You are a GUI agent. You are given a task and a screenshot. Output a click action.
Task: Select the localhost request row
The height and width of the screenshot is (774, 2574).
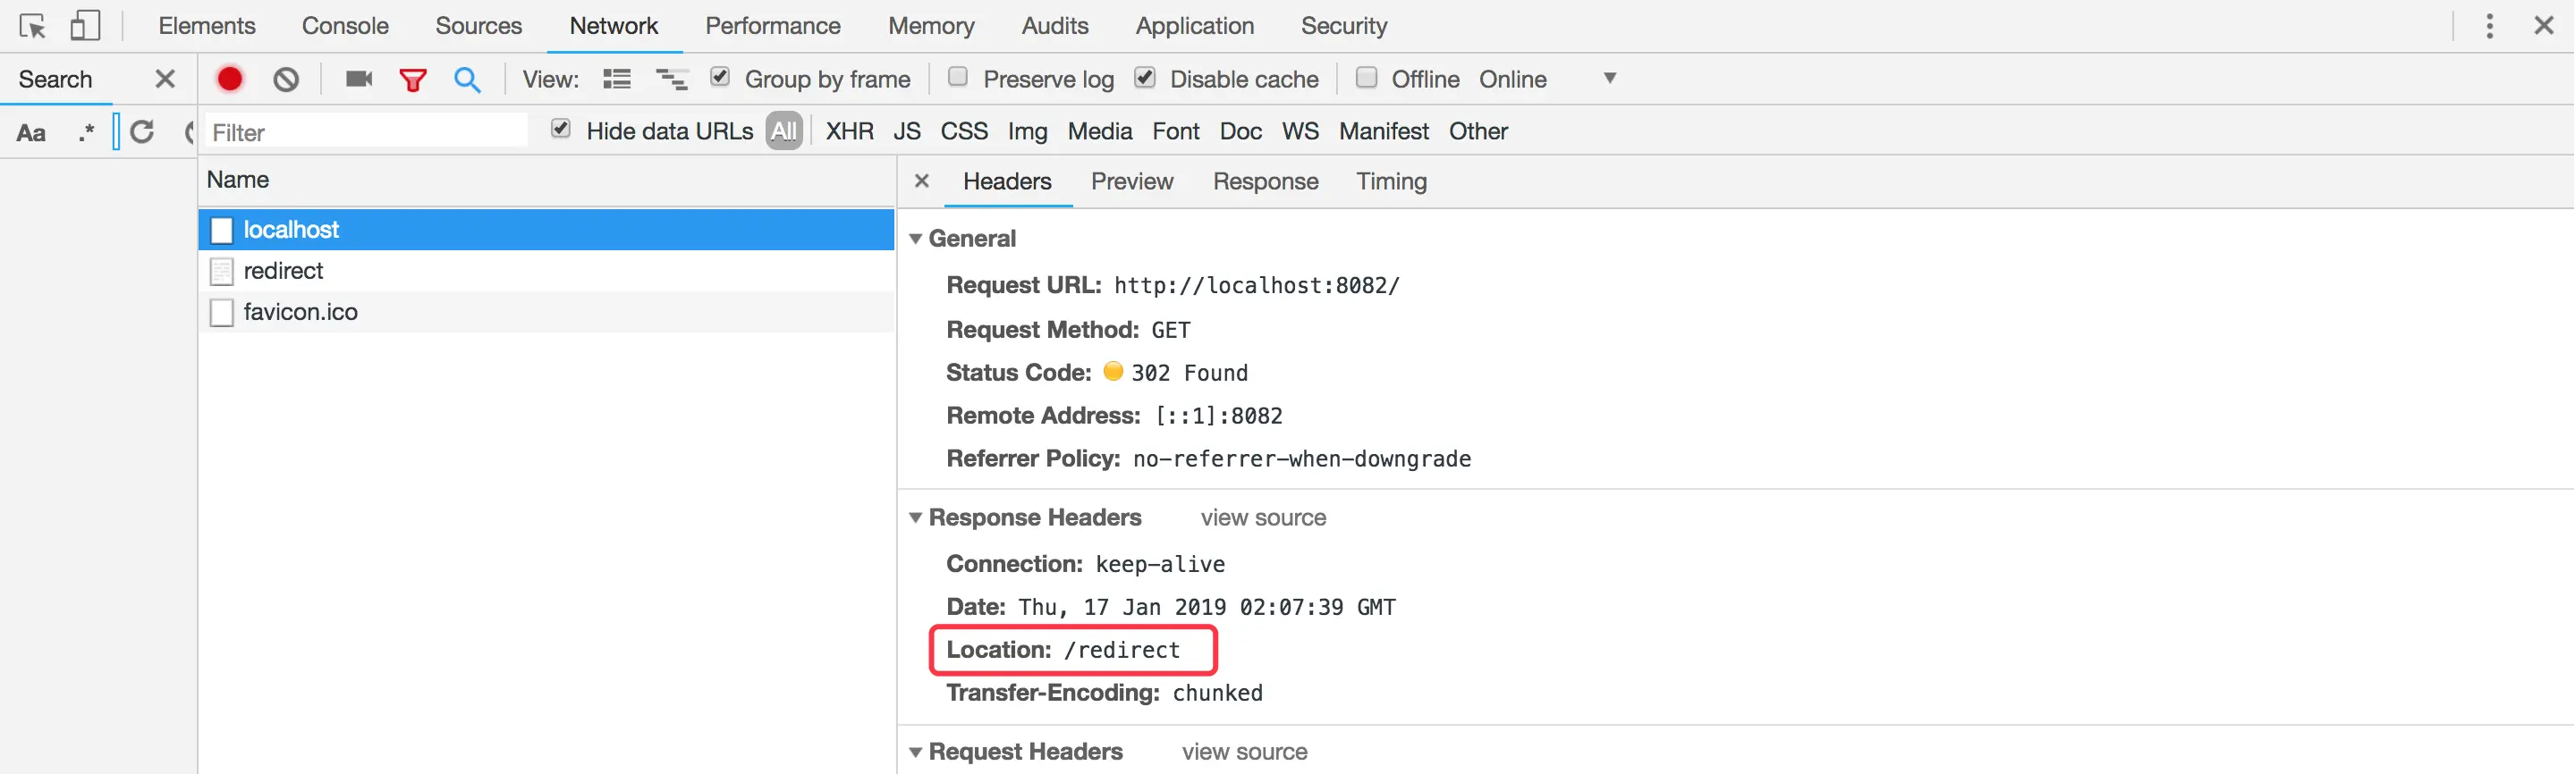pos(546,230)
